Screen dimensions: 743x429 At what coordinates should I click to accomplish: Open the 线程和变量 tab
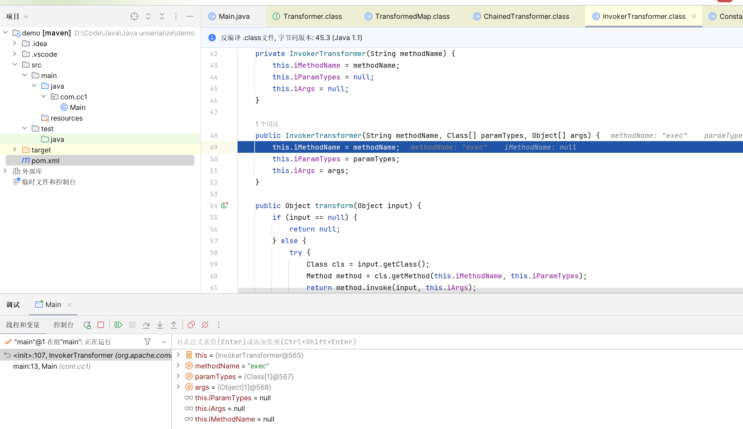coord(23,325)
